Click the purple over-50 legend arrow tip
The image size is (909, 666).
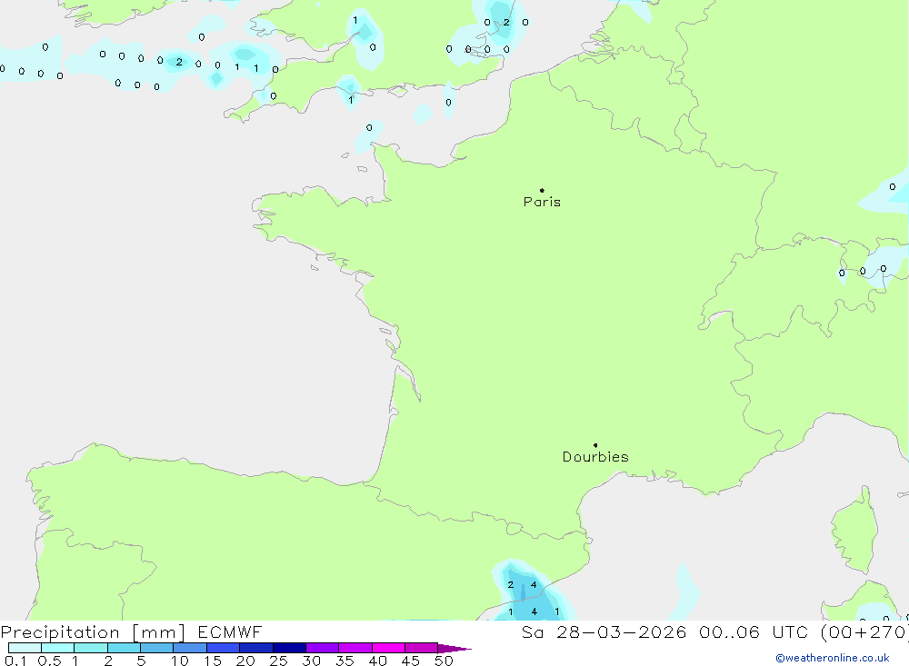click(x=454, y=649)
